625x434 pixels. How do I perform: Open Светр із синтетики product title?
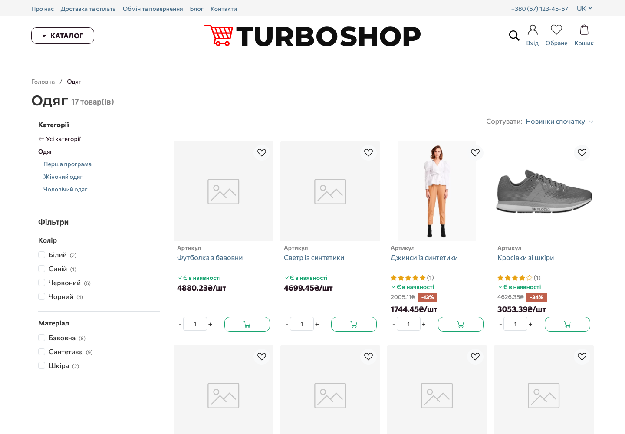tap(314, 257)
